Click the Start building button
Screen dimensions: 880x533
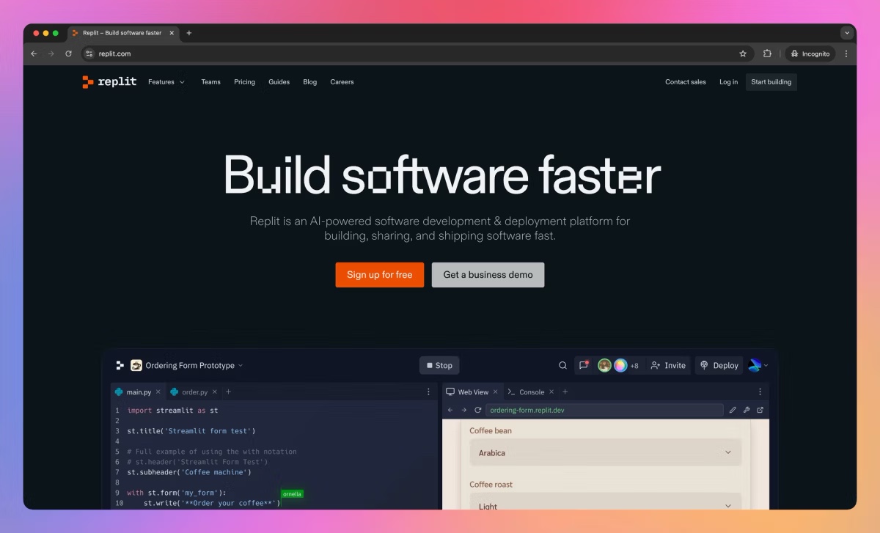(771, 82)
